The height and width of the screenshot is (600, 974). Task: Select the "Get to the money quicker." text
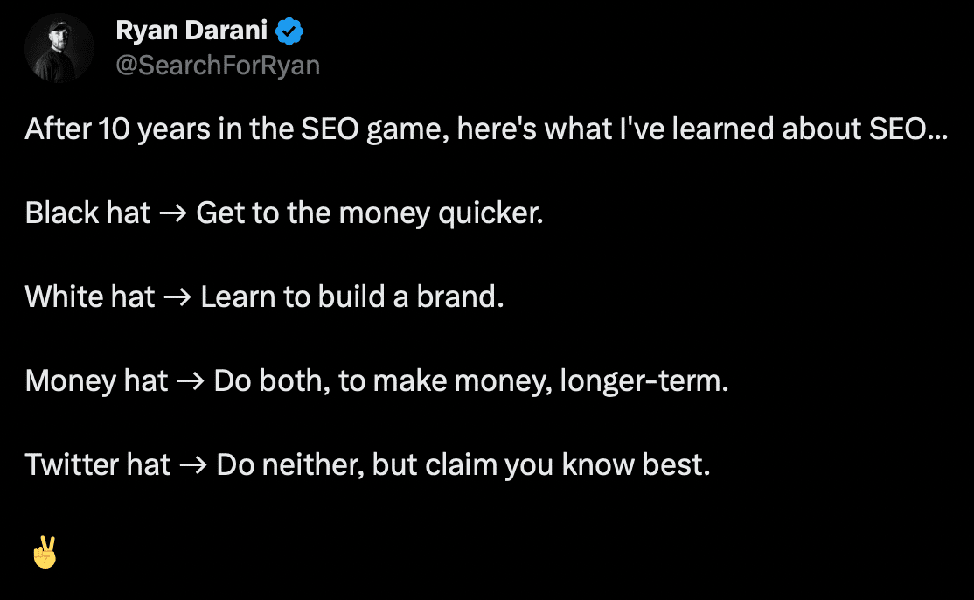tap(370, 213)
